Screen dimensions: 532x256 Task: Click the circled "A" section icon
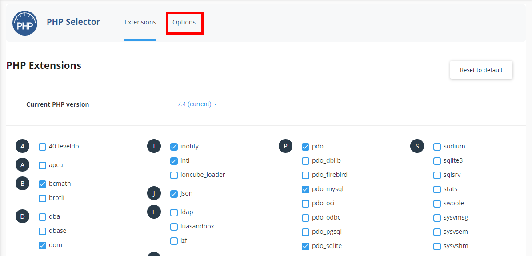[x=22, y=164]
